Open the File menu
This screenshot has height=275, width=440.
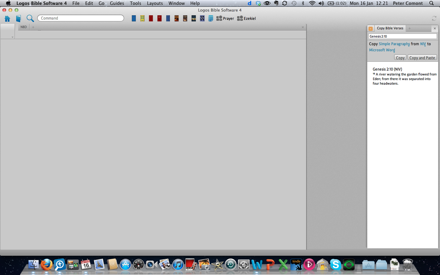(76, 3)
